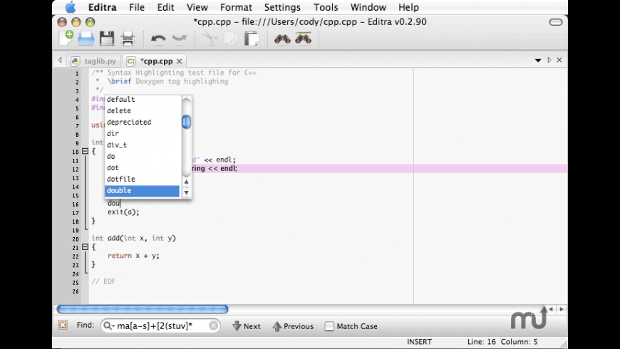Place cursor on 'exit(a);' line
The width and height of the screenshot is (620, 349).
click(x=123, y=212)
